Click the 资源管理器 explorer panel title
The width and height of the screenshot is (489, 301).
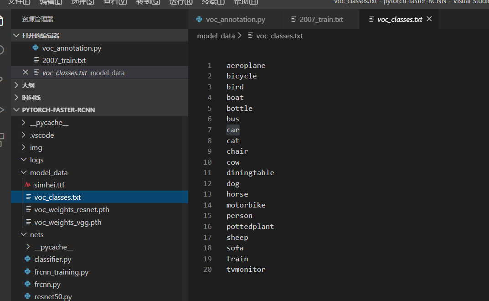37,19
